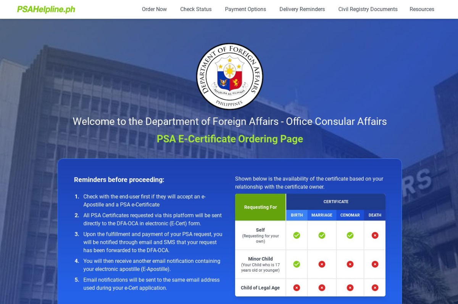Click the green check for Self Birth certificate
The image size is (458, 304).
pos(297,235)
